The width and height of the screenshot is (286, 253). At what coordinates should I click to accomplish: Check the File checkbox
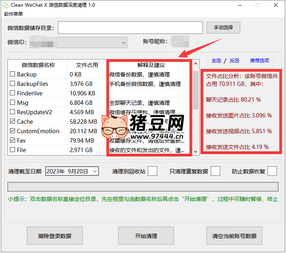(12, 150)
